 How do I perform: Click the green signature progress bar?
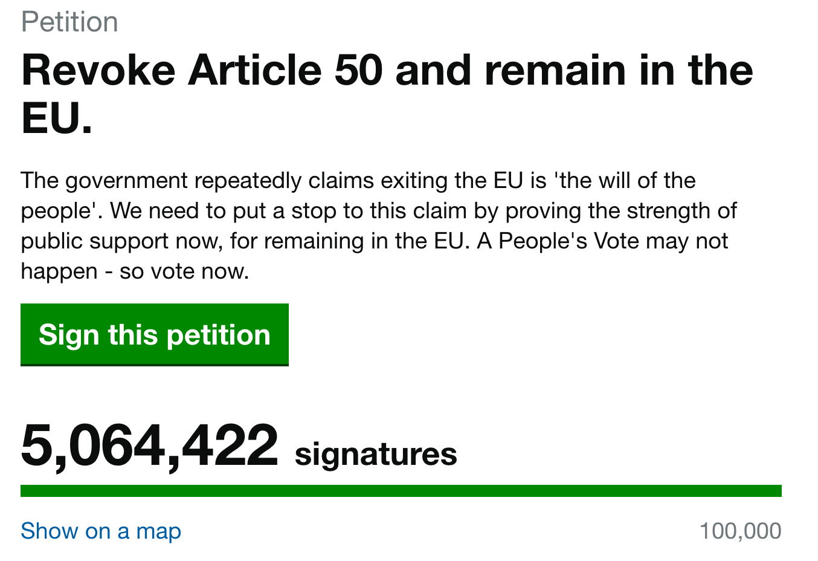pos(401,490)
